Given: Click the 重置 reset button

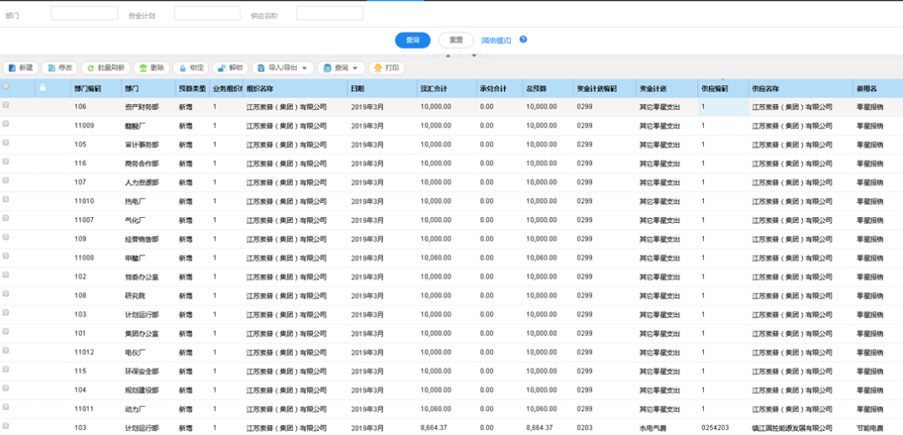Looking at the screenshot, I should (x=456, y=40).
